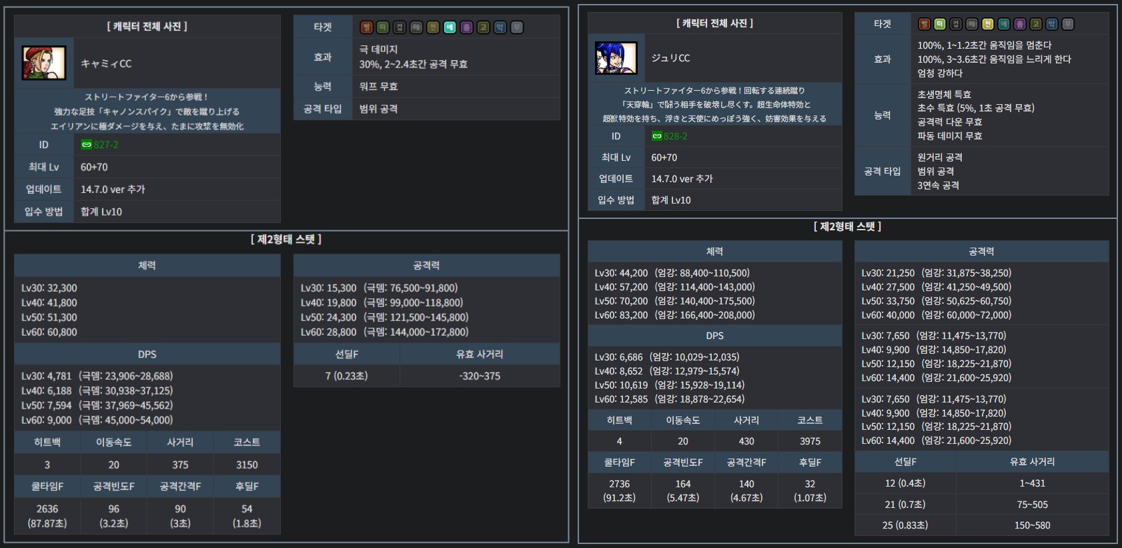Select the purple 좀 zombie icon in キャミィCC panel
The height and width of the screenshot is (548, 1122).
pyautogui.click(x=466, y=27)
